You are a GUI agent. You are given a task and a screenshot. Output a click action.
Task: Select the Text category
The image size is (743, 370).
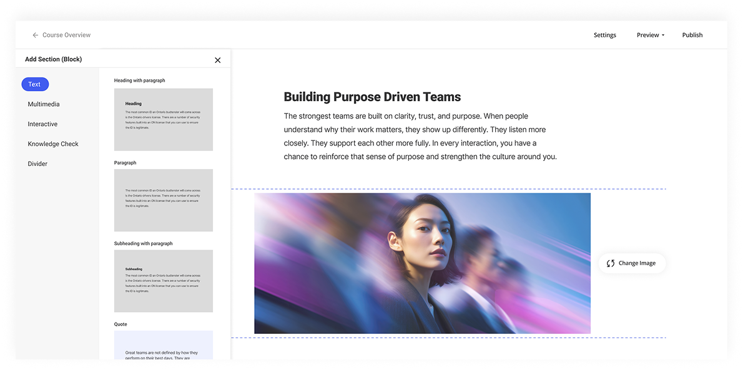tap(35, 84)
